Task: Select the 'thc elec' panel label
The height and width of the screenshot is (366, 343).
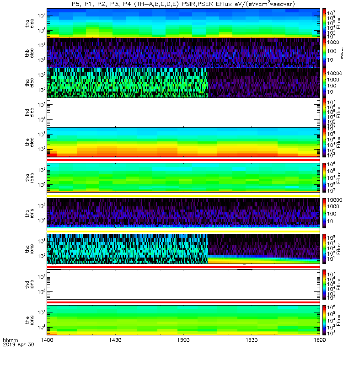Action: click(30, 83)
